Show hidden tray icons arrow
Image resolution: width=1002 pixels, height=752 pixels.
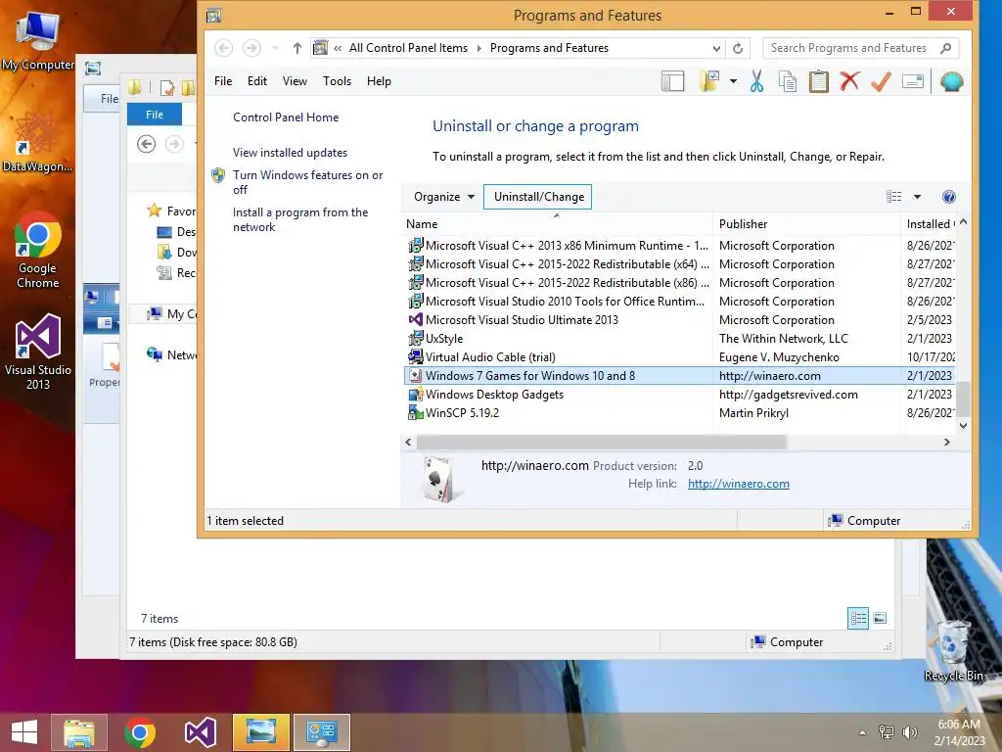tap(863, 732)
